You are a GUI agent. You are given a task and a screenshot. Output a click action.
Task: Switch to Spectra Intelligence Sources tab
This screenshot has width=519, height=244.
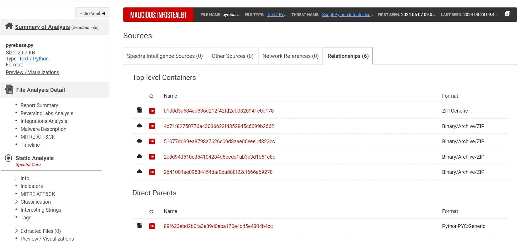[x=165, y=56]
